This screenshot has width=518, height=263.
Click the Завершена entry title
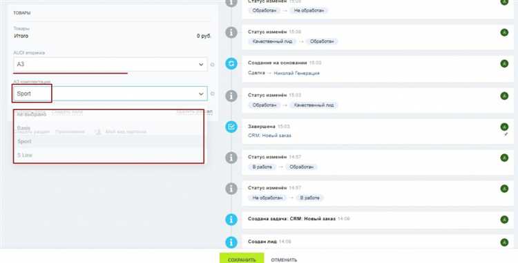[x=262, y=127]
